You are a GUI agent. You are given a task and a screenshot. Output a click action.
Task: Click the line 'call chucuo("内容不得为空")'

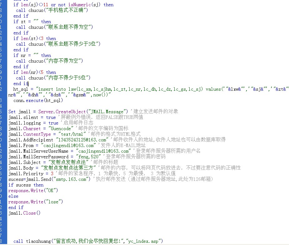click(49, 61)
